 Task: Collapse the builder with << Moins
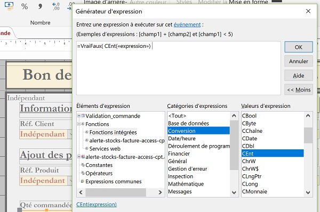[299, 90]
